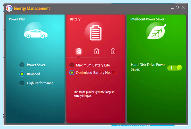The height and width of the screenshot is (129, 191).
Task: Click the white car Power Plan icon
Action: [x=36, y=34]
